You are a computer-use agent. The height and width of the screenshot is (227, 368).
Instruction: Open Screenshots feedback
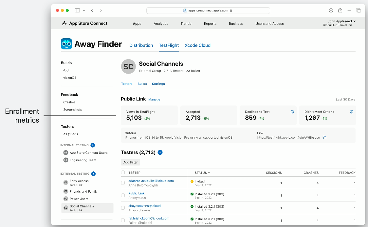[72, 110]
